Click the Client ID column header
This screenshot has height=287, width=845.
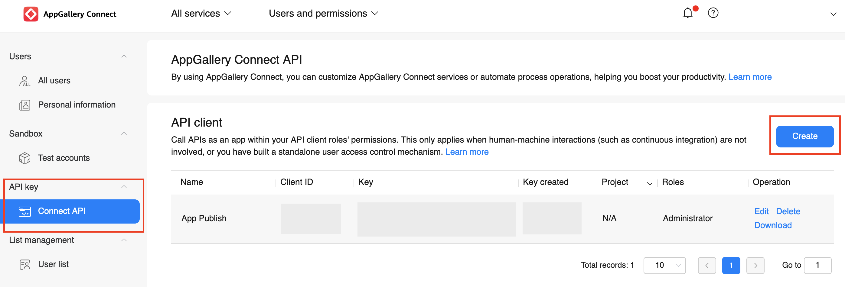[297, 182]
